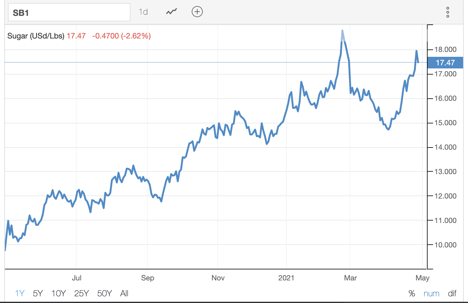
Task: Click the May date axis label
Action: [x=423, y=278]
